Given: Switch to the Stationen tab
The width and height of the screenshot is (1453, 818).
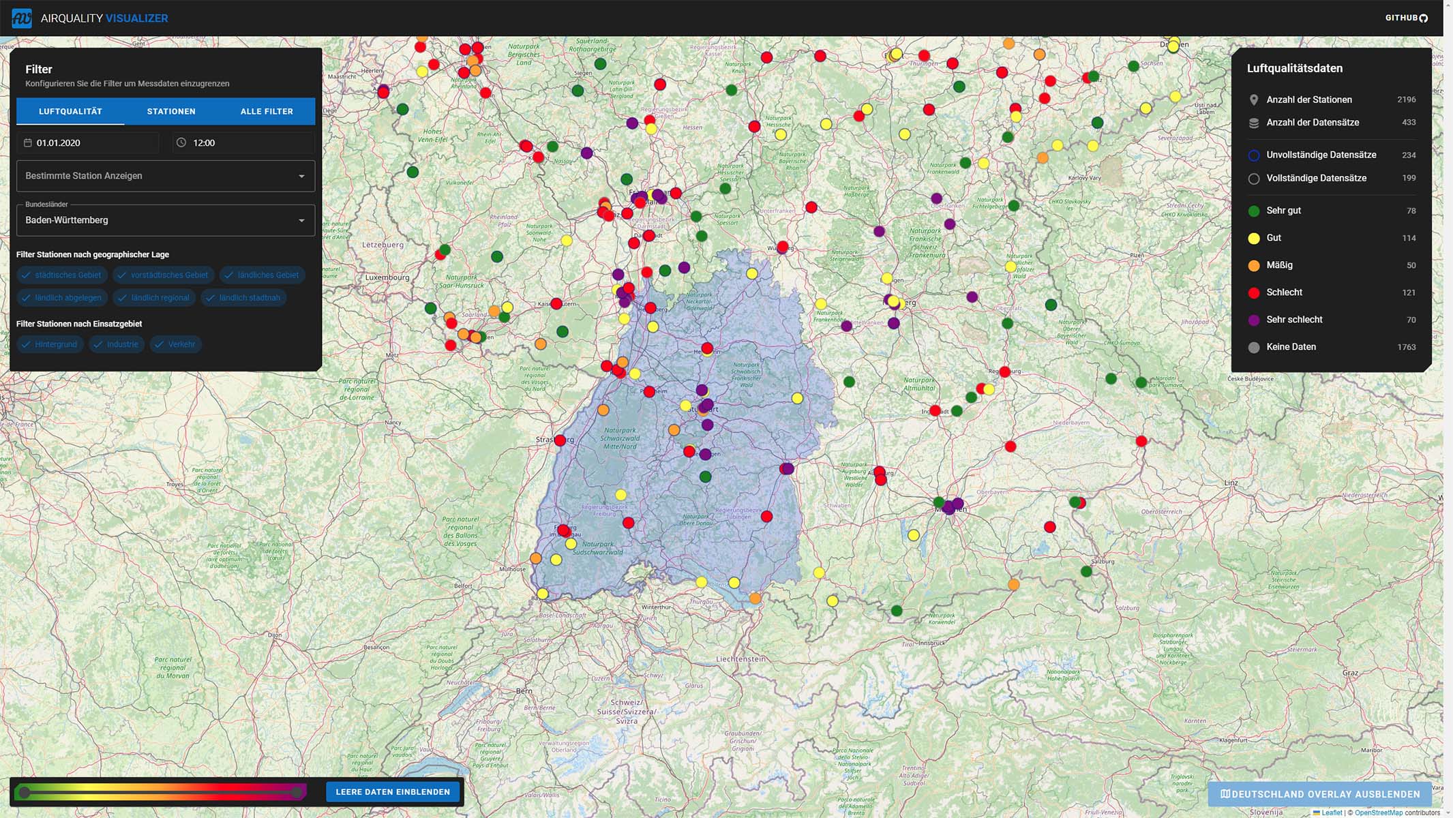Looking at the screenshot, I should 171,111.
